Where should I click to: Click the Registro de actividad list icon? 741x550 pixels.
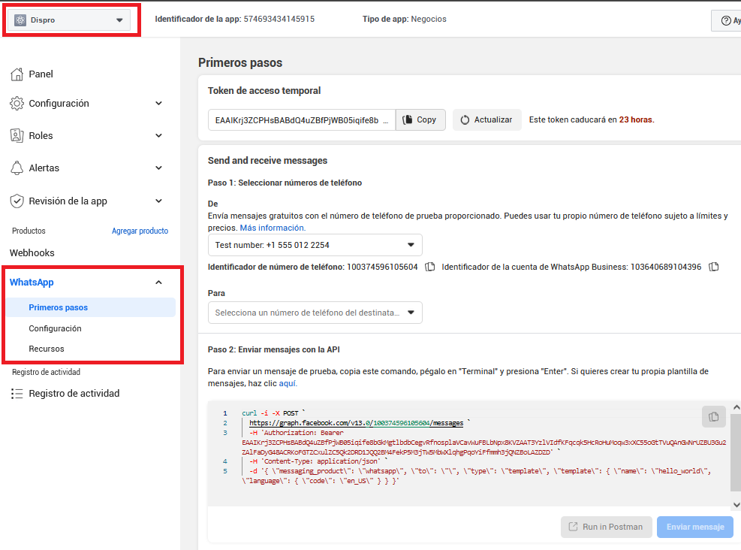(x=17, y=394)
